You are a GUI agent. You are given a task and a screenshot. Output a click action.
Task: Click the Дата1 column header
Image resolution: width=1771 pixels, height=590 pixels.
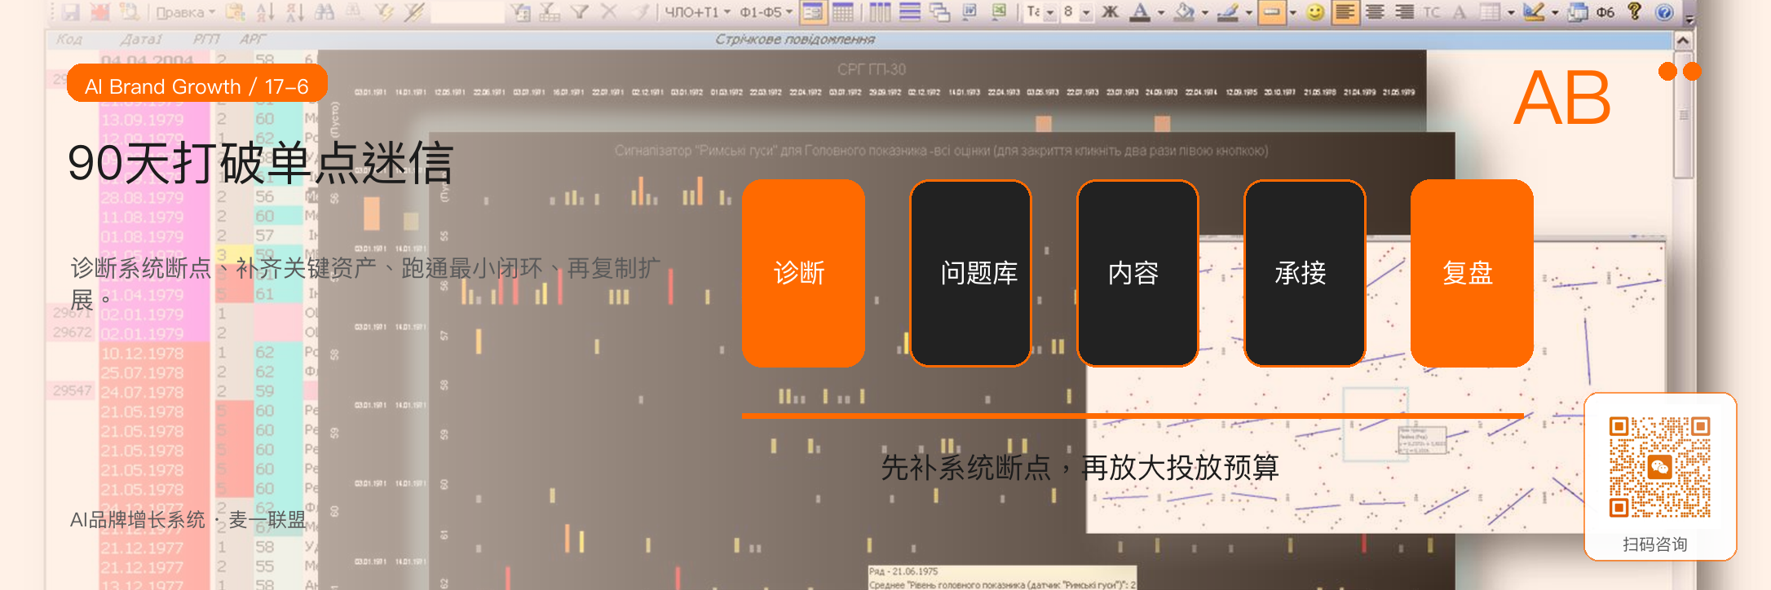(x=142, y=39)
